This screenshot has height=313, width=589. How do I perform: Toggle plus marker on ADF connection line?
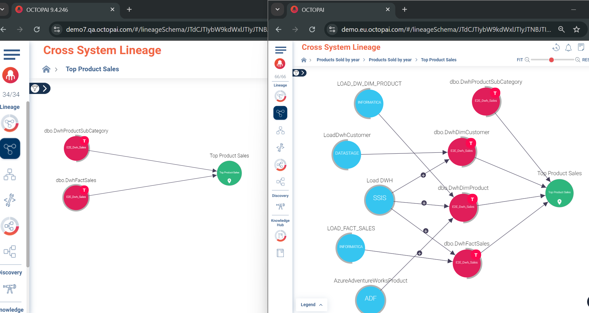click(420, 253)
